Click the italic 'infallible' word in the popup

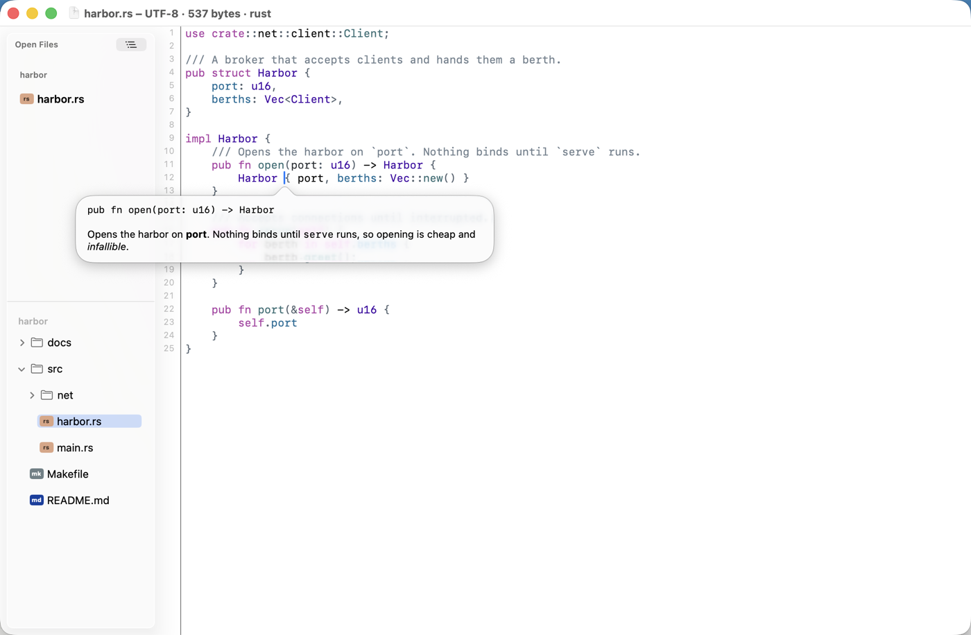(107, 247)
